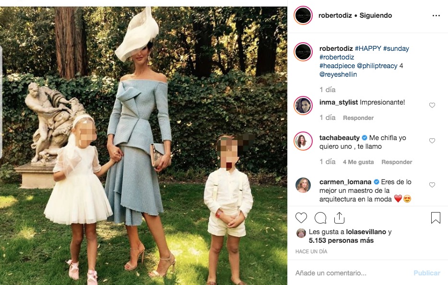Reply to inma_stylist's comment via Responder
The height and width of the screenshot is (285, 448).
coord(358,118)
